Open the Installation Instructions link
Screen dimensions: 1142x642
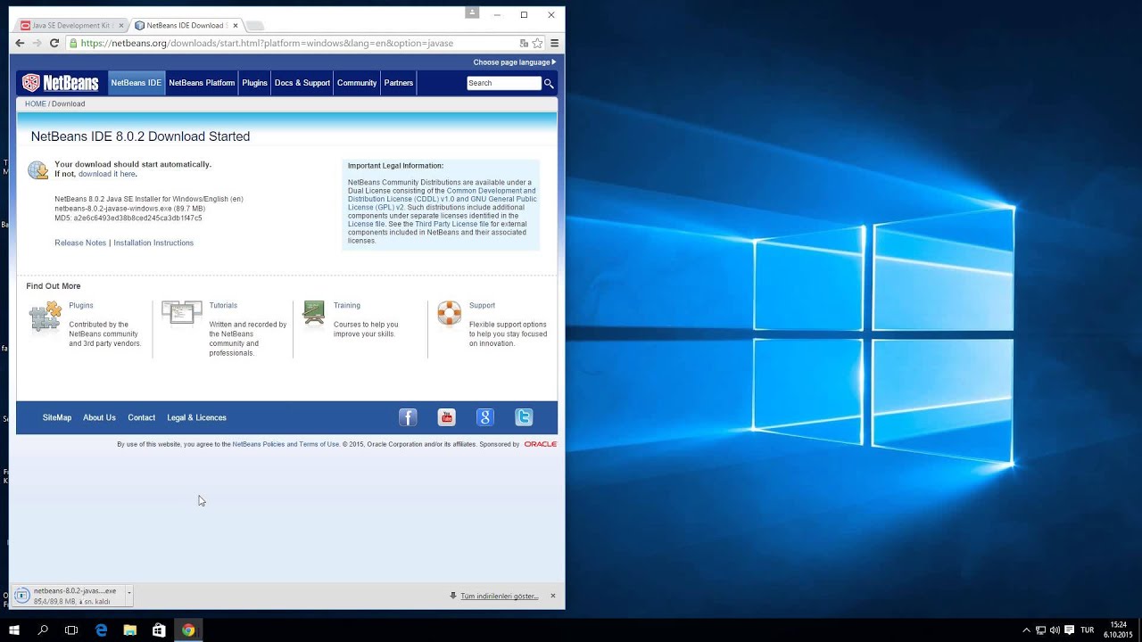(153, 243)
